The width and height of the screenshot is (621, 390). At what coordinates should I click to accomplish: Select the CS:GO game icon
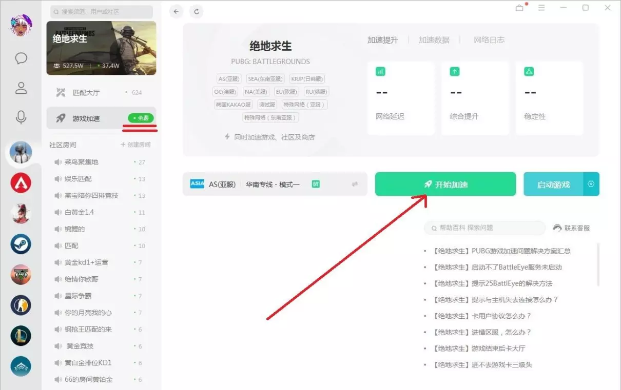[21, 305]
